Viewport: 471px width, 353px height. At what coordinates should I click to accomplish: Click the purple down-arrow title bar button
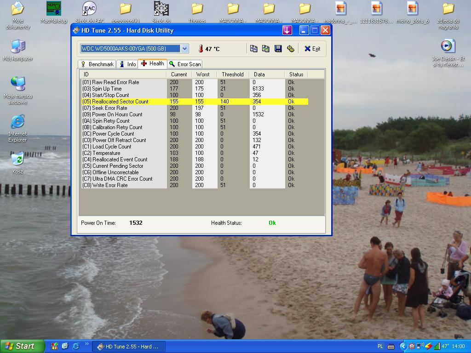pos(287,30)
